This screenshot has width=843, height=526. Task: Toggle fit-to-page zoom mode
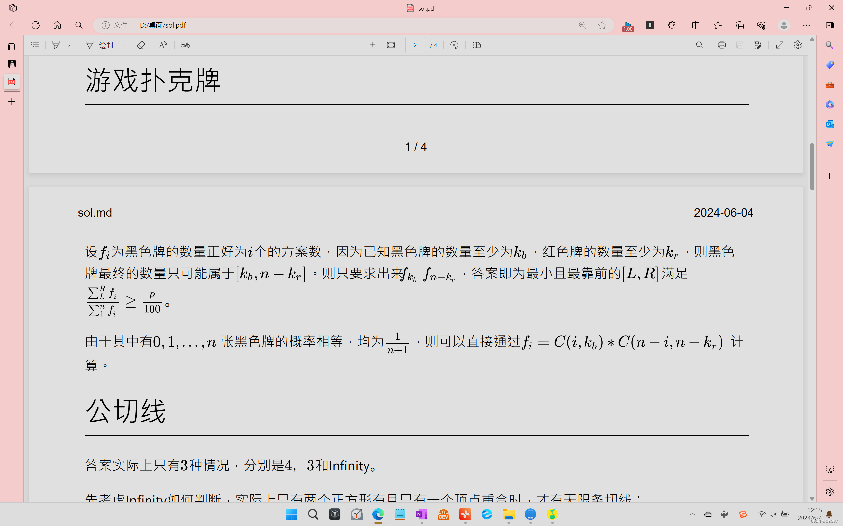click(391, 45)
